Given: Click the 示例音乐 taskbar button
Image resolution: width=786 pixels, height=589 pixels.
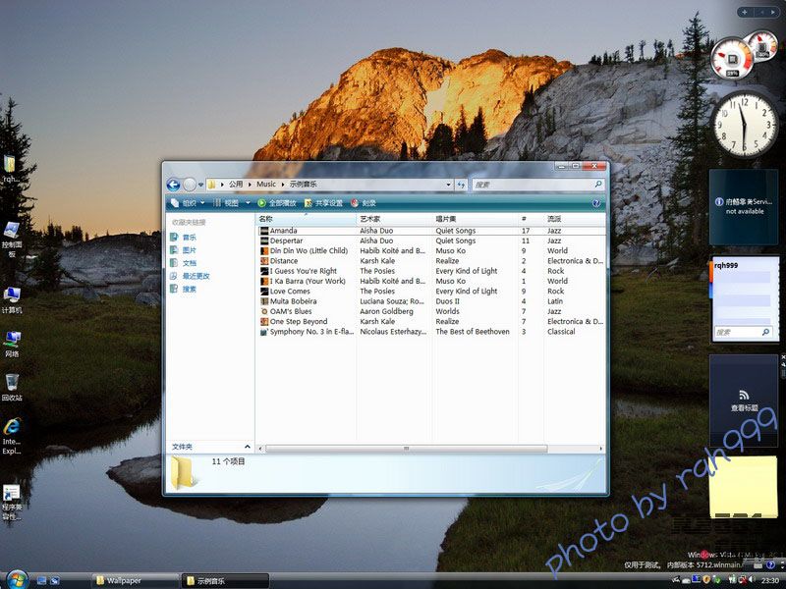Looking at the screenshot, I should (225, 581).
